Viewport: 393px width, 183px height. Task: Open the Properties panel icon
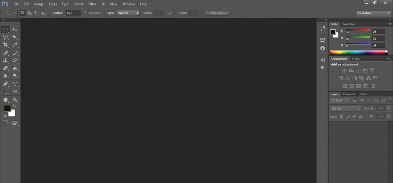tap(323, 40)
